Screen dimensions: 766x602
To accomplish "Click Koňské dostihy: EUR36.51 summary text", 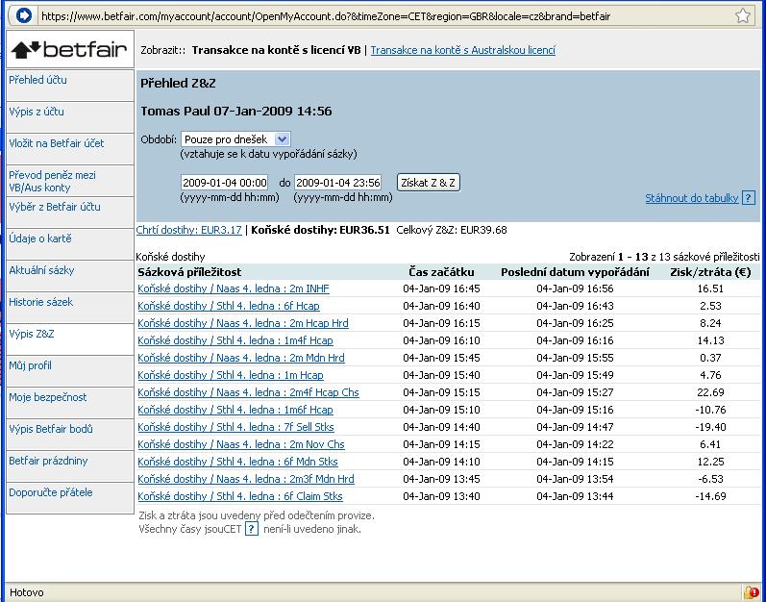I will (x=320, y=230).
